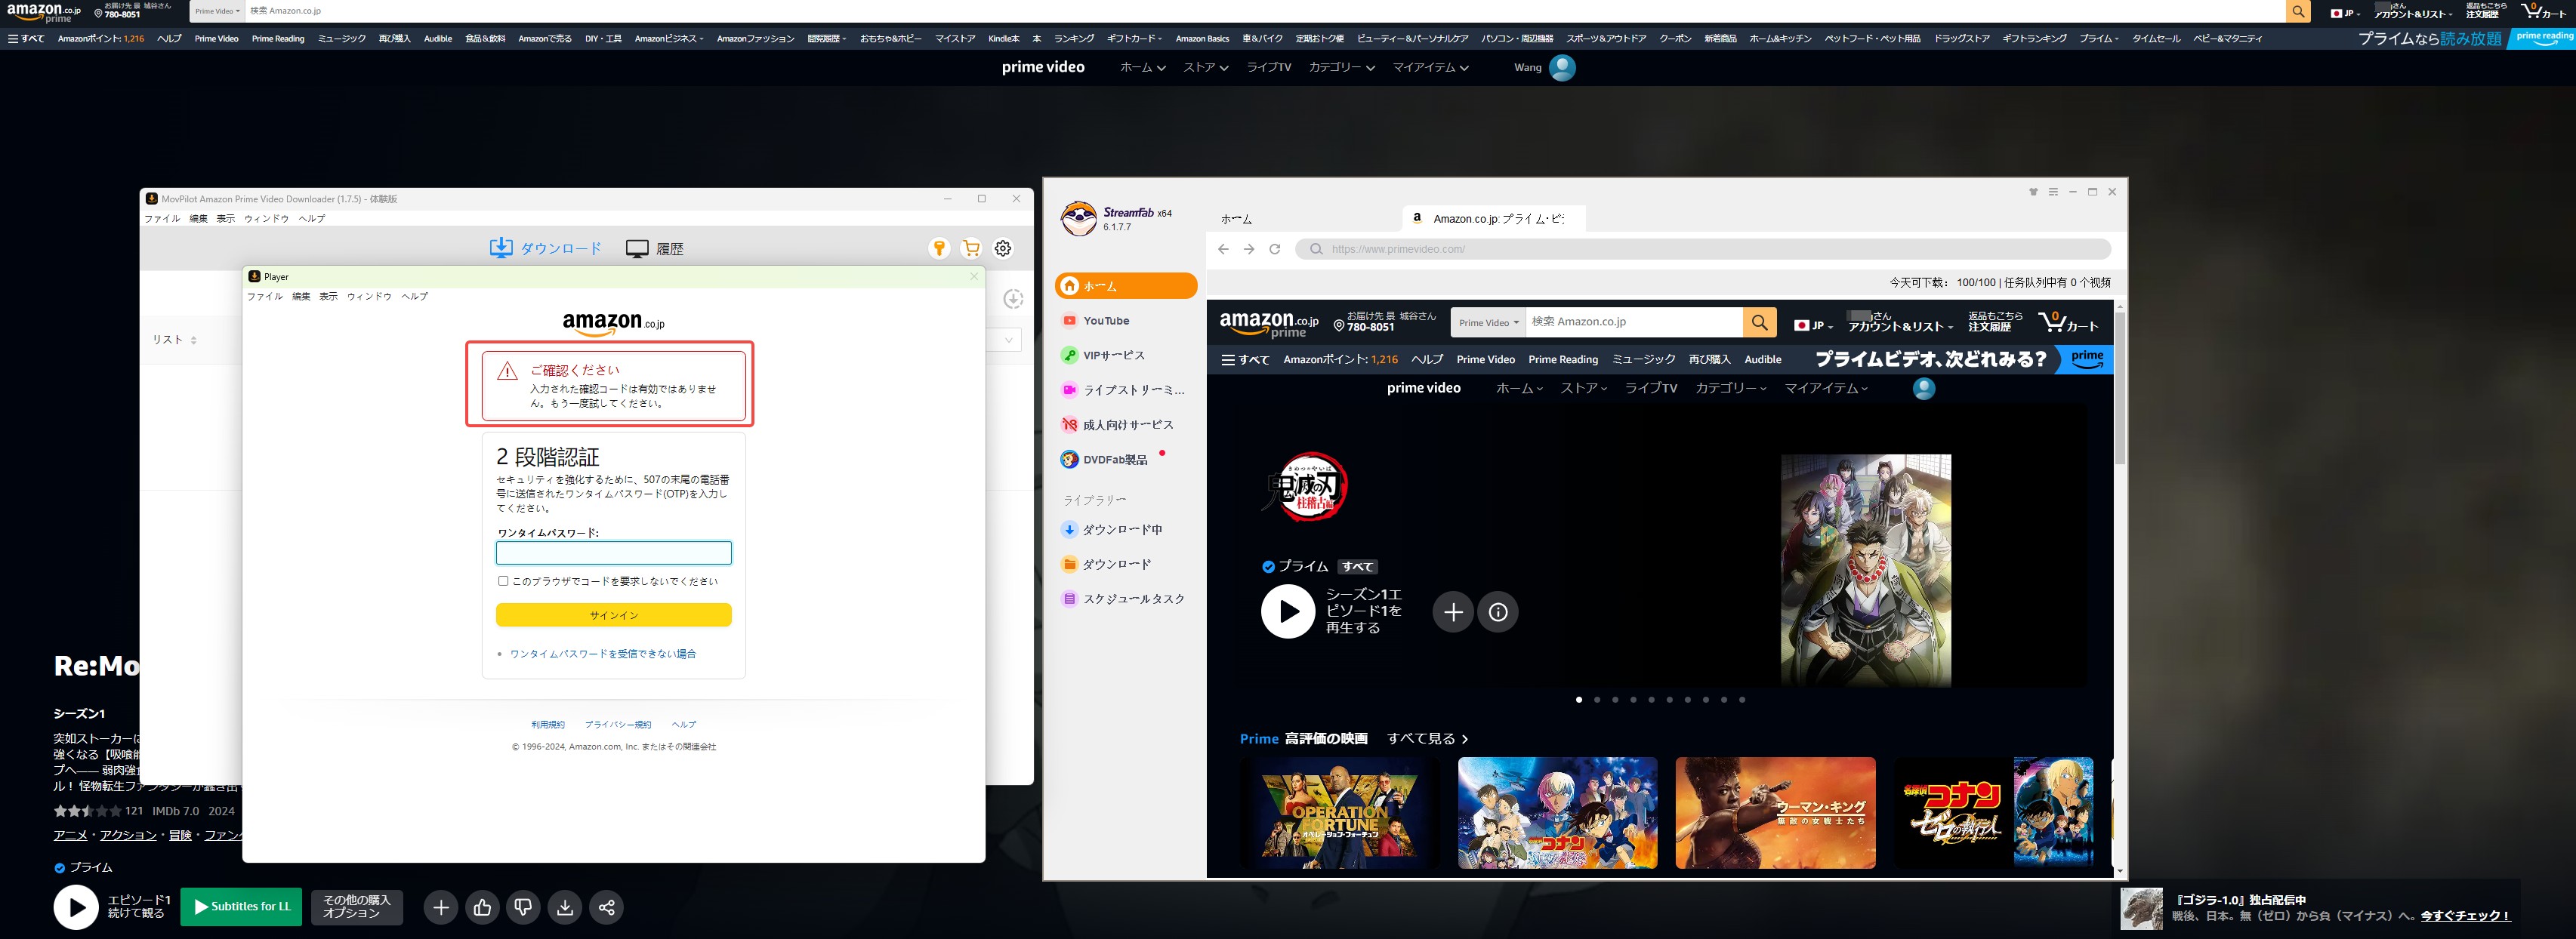
Task: Click すべて見る link in StreamFab
Action: 1428,738
